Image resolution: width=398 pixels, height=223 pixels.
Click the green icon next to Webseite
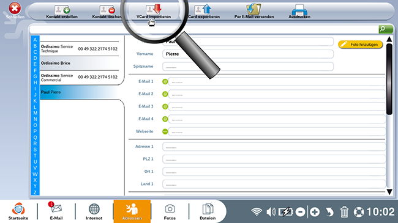[165, 131]
